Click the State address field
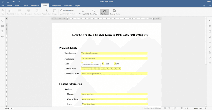 [115, 104]
